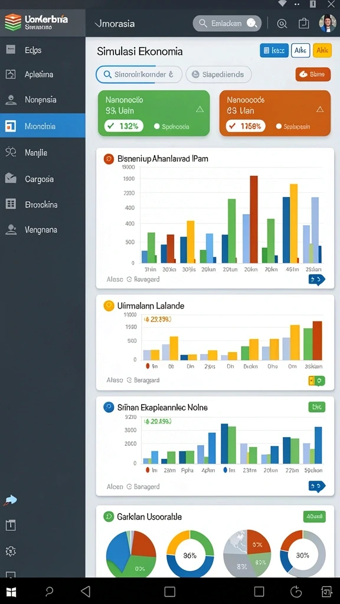Click the 36% donut chart

pos(190,554)
